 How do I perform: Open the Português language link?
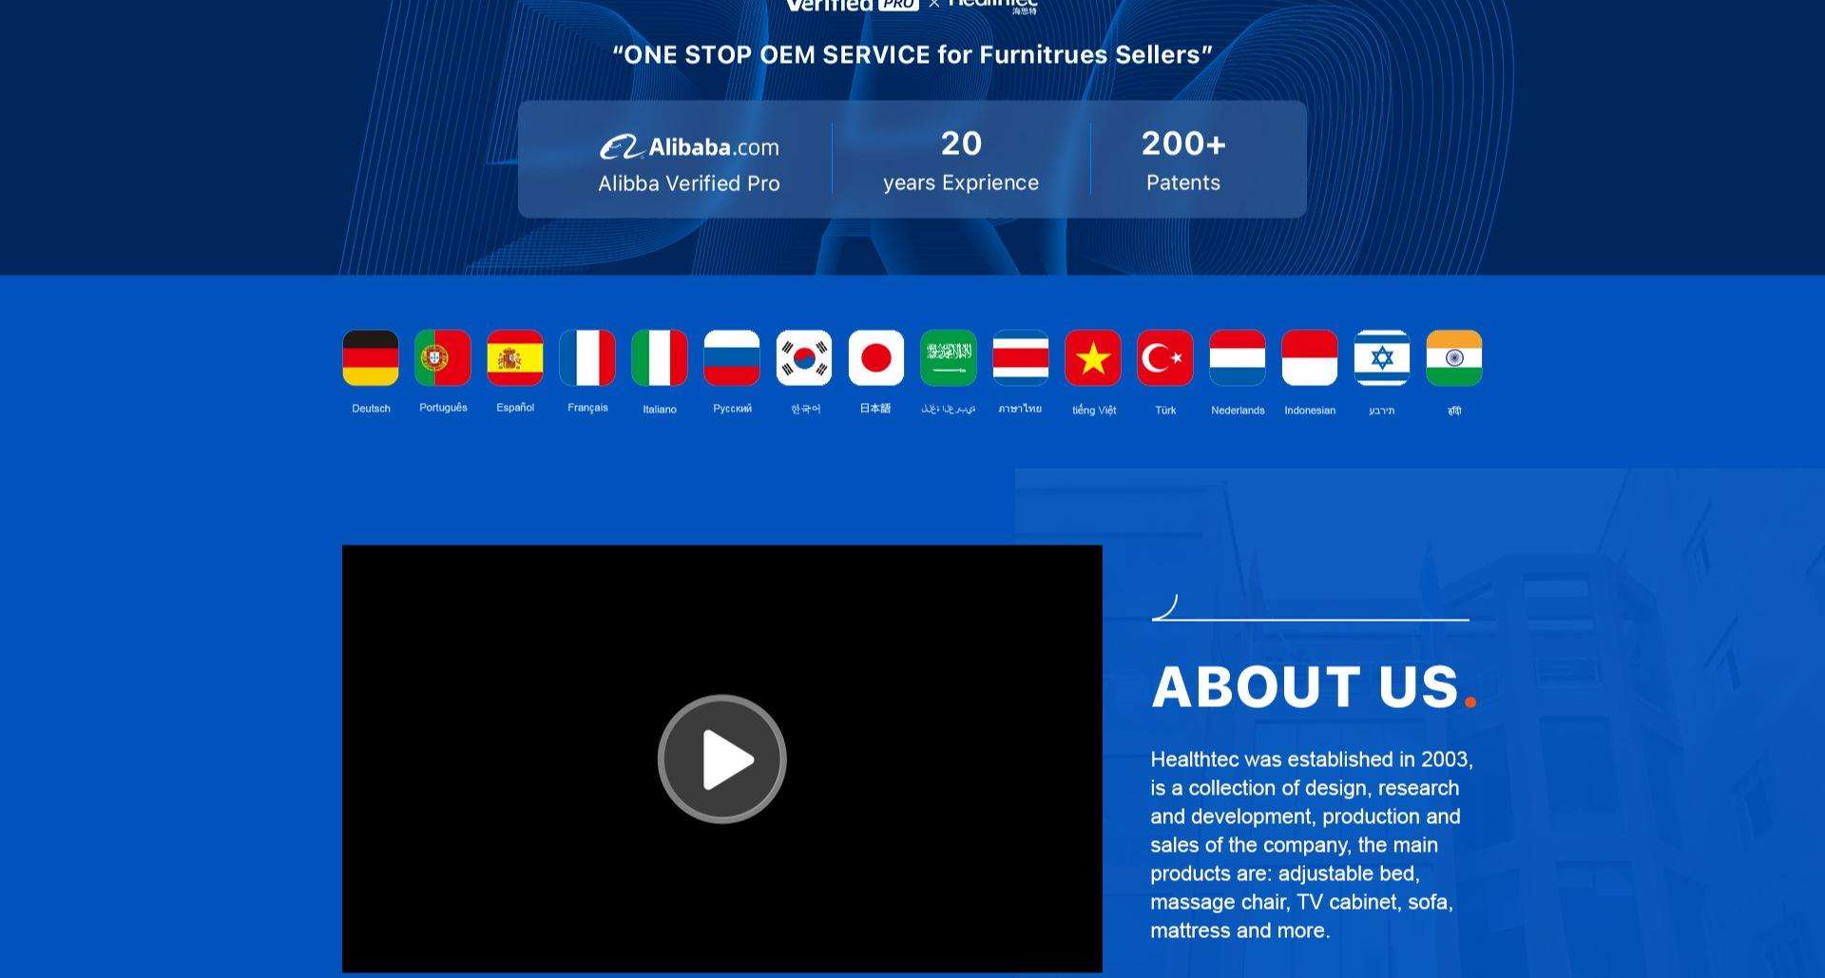[443, 408]
